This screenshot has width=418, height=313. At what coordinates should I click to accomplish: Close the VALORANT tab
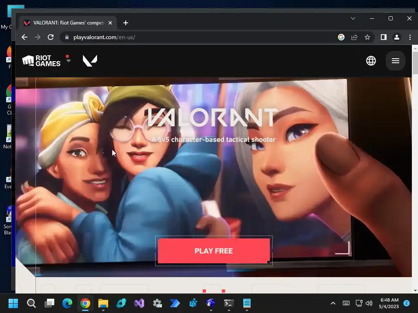(x=110, y=23)
